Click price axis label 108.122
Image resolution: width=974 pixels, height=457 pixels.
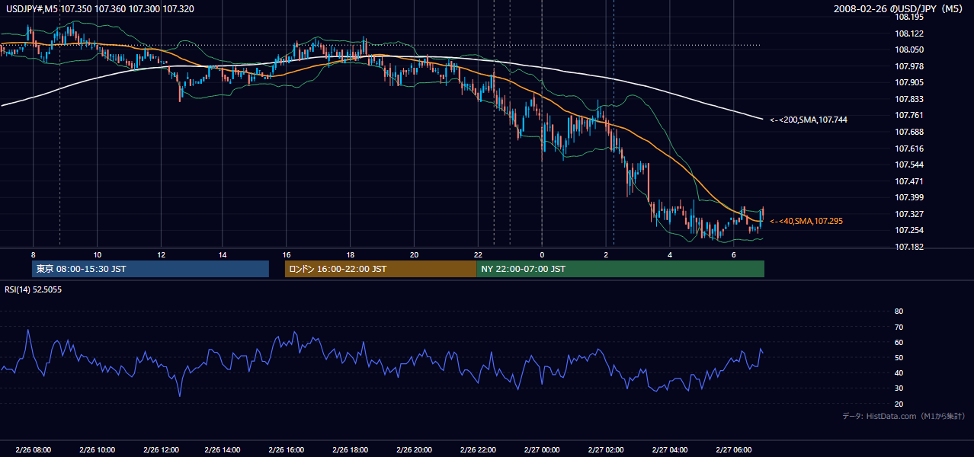point(909,34)
